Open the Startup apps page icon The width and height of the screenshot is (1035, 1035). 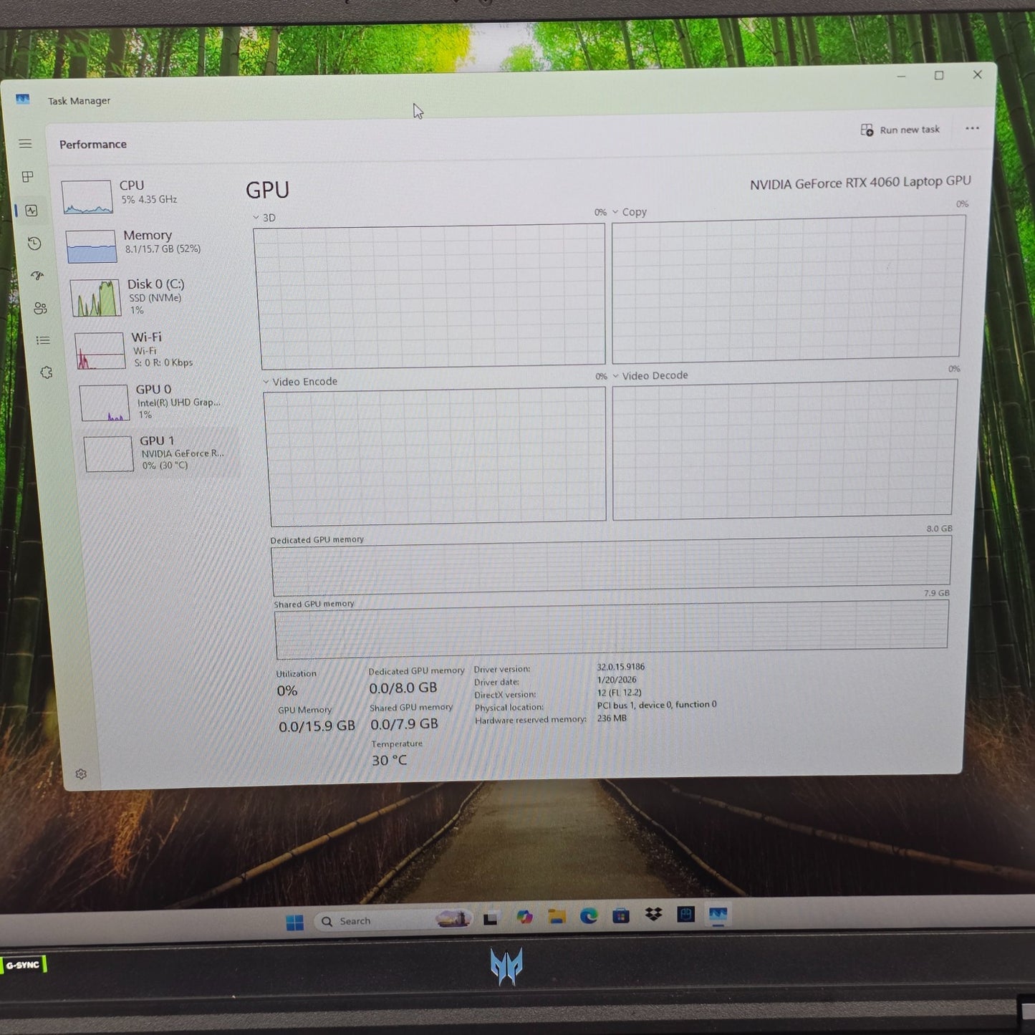(x=37, y=276)
